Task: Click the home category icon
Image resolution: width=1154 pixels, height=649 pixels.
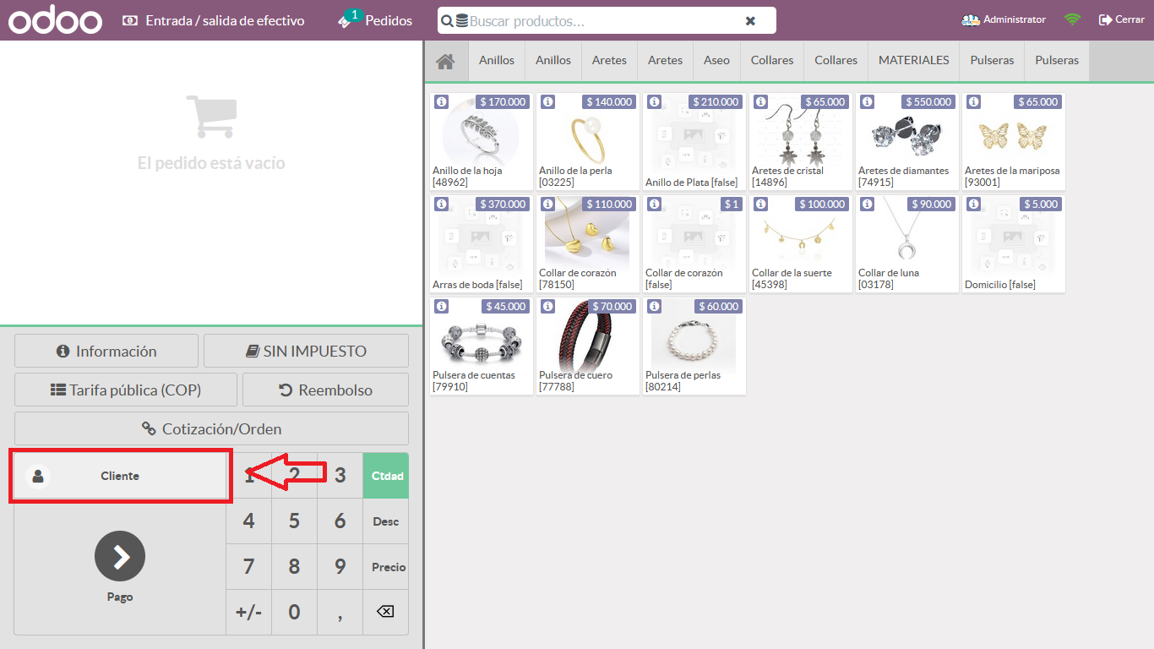Action: (x=445, y=61)
